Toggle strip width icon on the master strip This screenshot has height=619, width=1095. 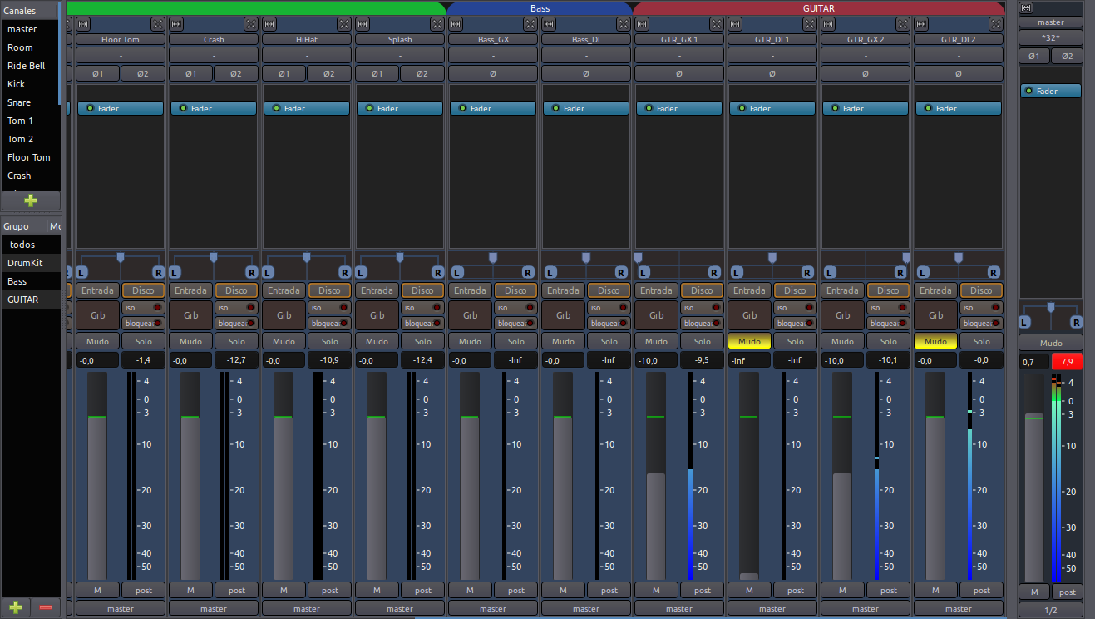point(1026,7)
